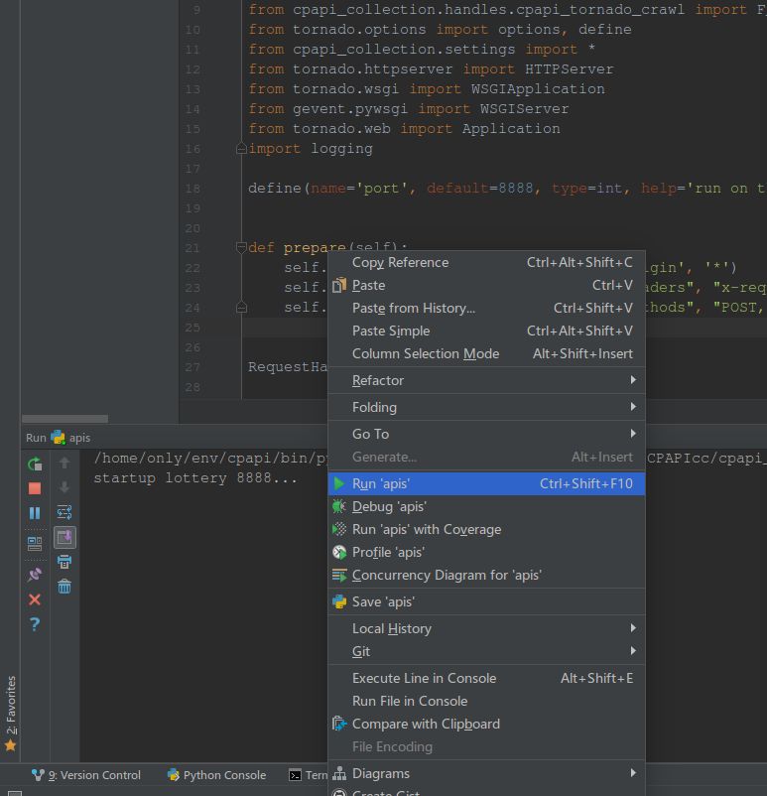Choose Paste Simple menu entry
767x796 pixels.
click(x=486, y=331)
